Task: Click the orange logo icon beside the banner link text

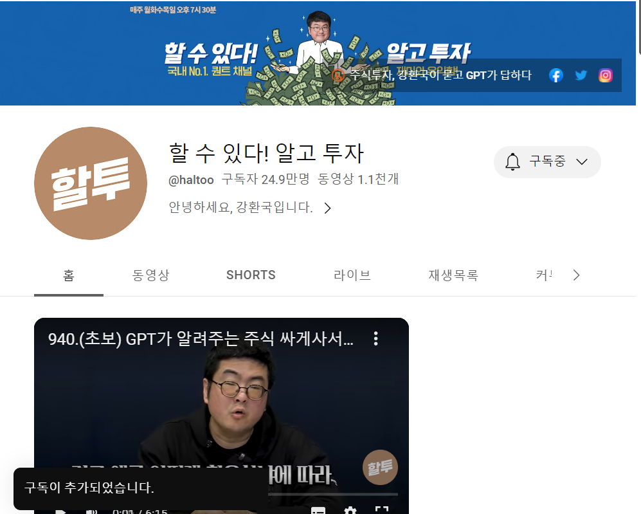Action: pyautogui.click(x=338, y=75)
